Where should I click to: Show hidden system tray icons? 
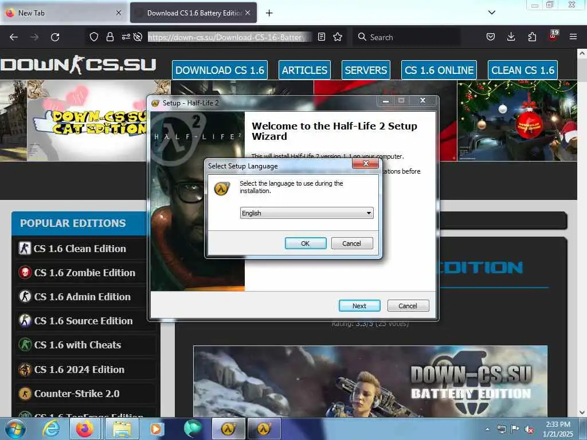[487, 429]
